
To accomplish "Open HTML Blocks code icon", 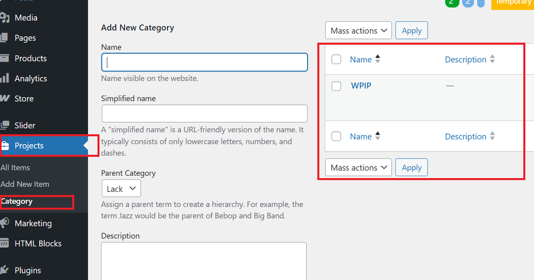I will pyautogui.click(x=4, y=243).
